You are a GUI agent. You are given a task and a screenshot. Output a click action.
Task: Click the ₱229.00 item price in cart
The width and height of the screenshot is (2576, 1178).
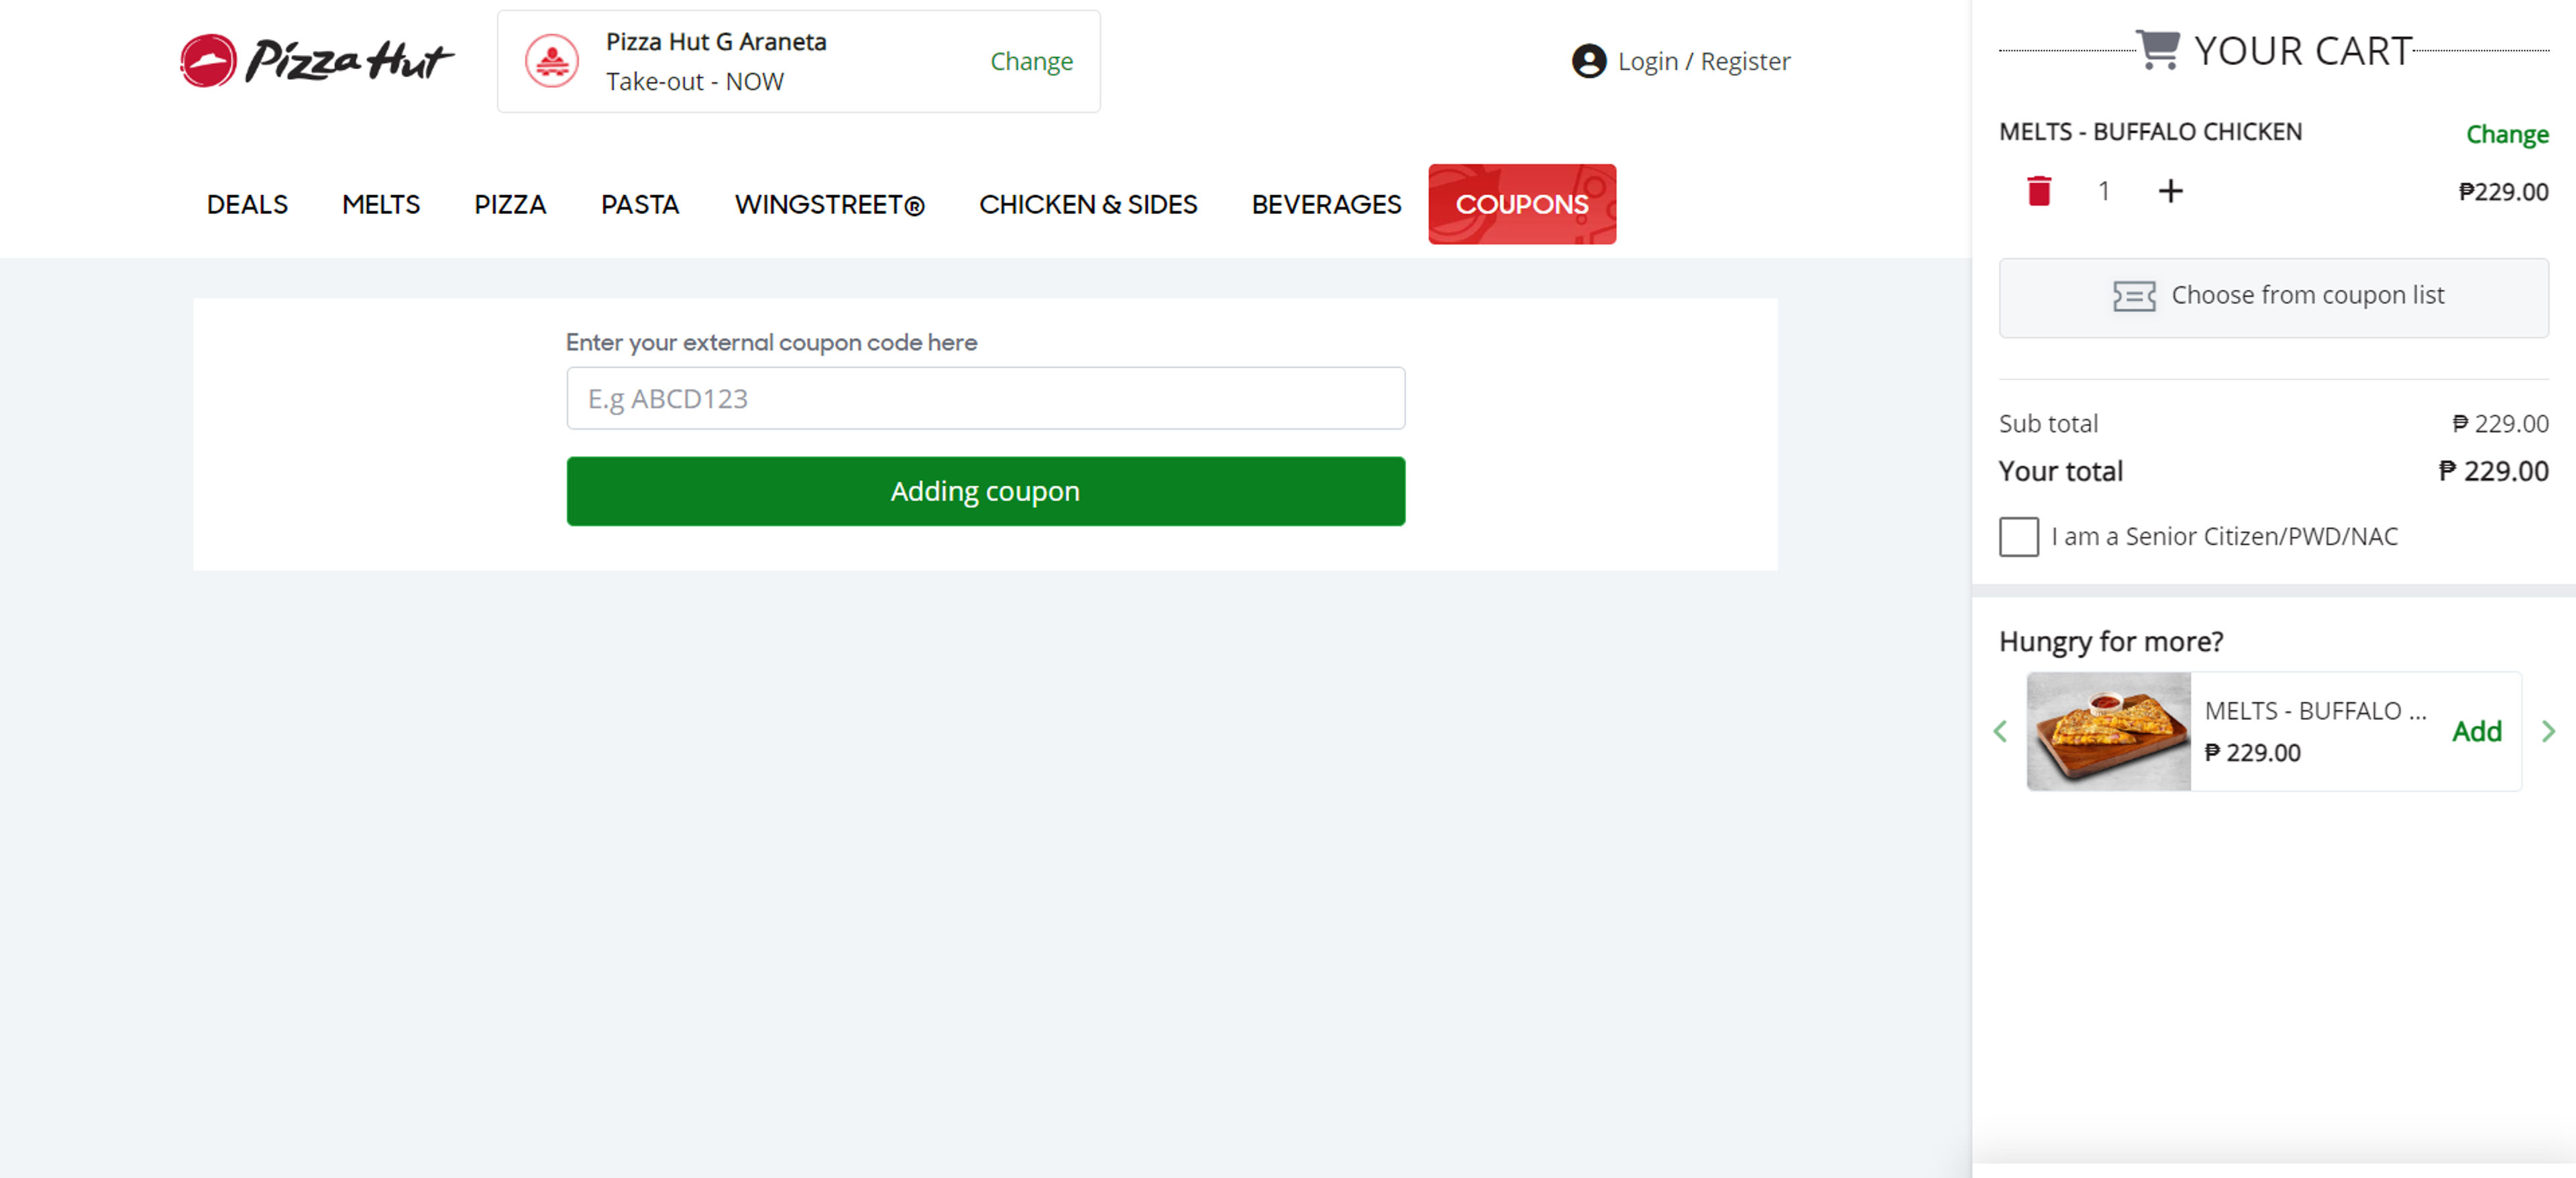pos(2503,191)
